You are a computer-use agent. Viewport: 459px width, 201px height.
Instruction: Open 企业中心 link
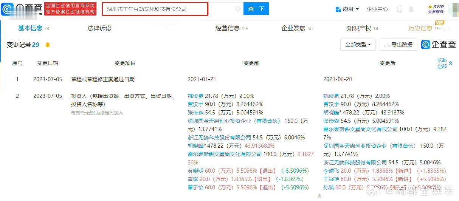[x=377, y=9]
